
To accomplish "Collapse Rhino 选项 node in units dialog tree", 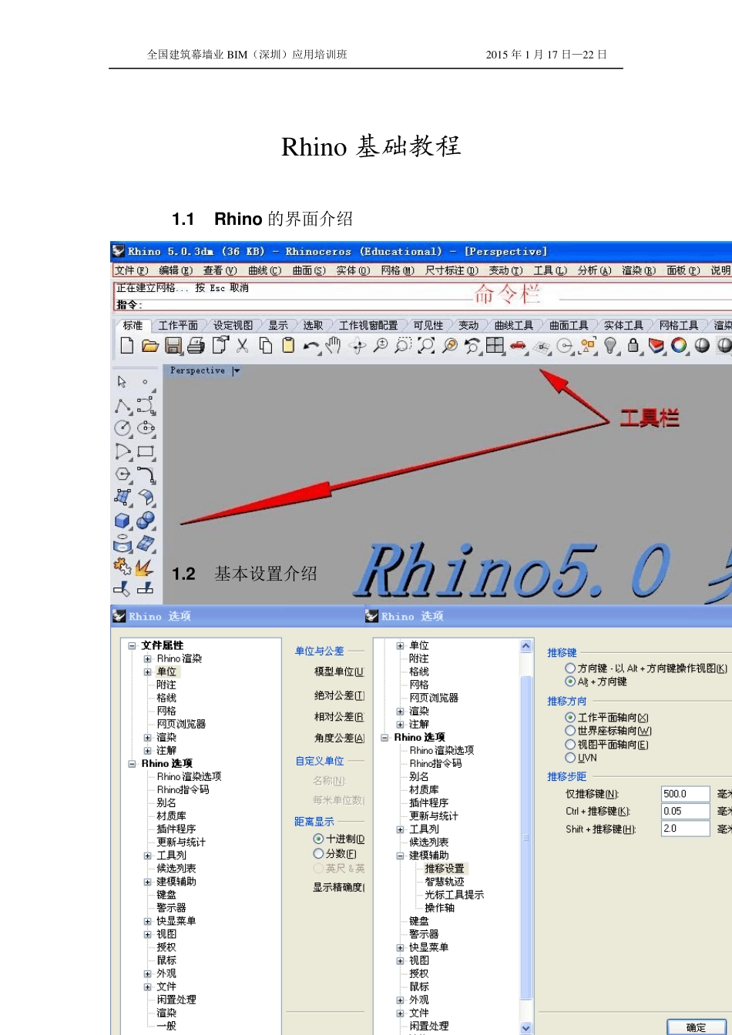I will coord(132,764).
